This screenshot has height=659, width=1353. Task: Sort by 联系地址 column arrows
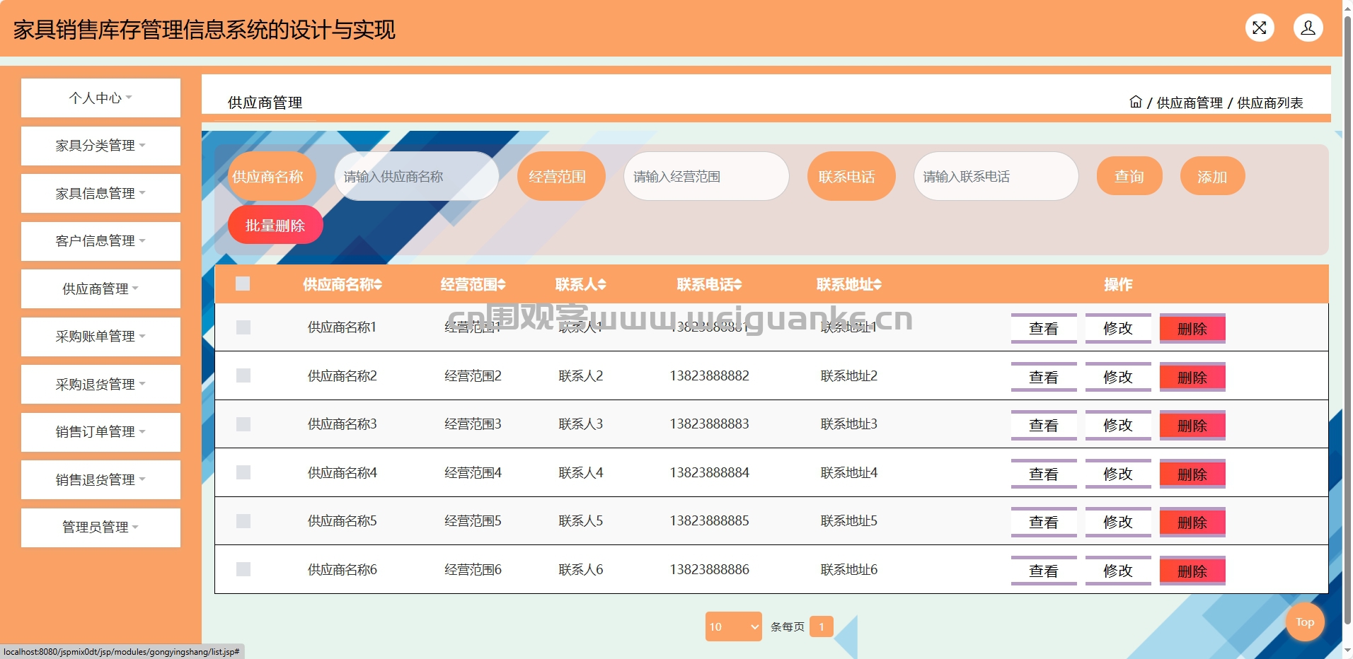pyautogui.click(x=878, y=284)
